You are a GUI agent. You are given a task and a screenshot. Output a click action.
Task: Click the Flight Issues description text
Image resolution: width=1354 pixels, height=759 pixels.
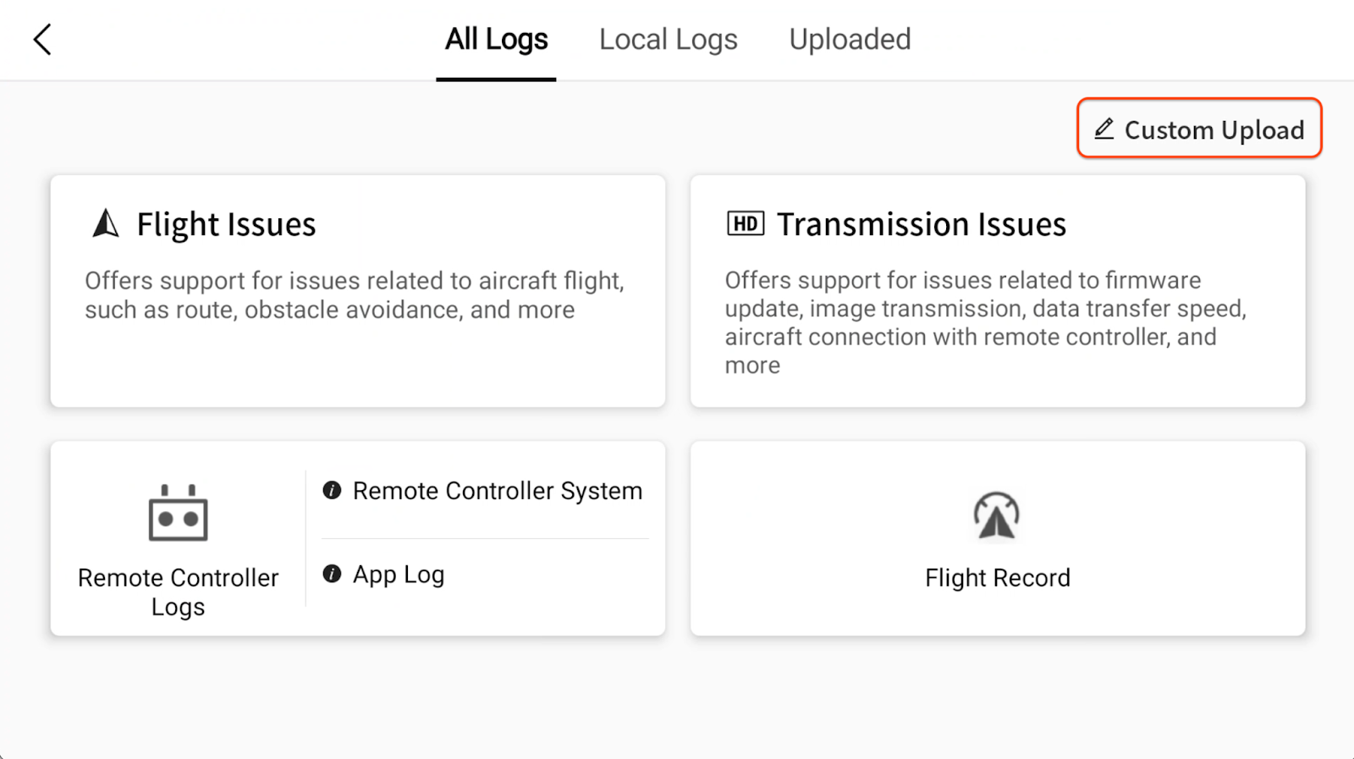click(354, 295)
